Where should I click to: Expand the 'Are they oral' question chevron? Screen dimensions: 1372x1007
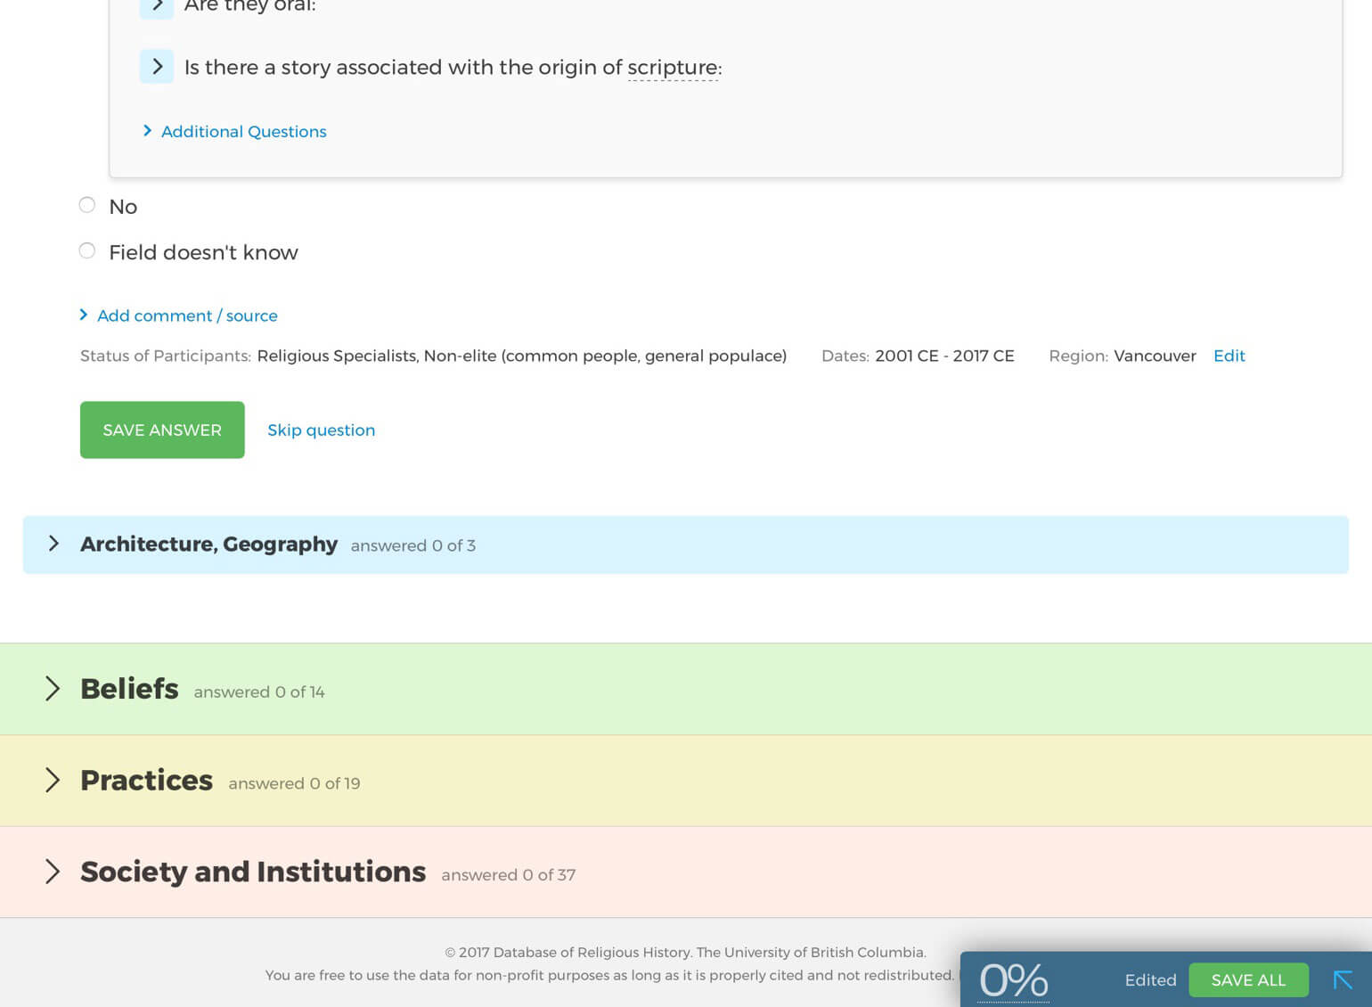(x=157, y=5)
